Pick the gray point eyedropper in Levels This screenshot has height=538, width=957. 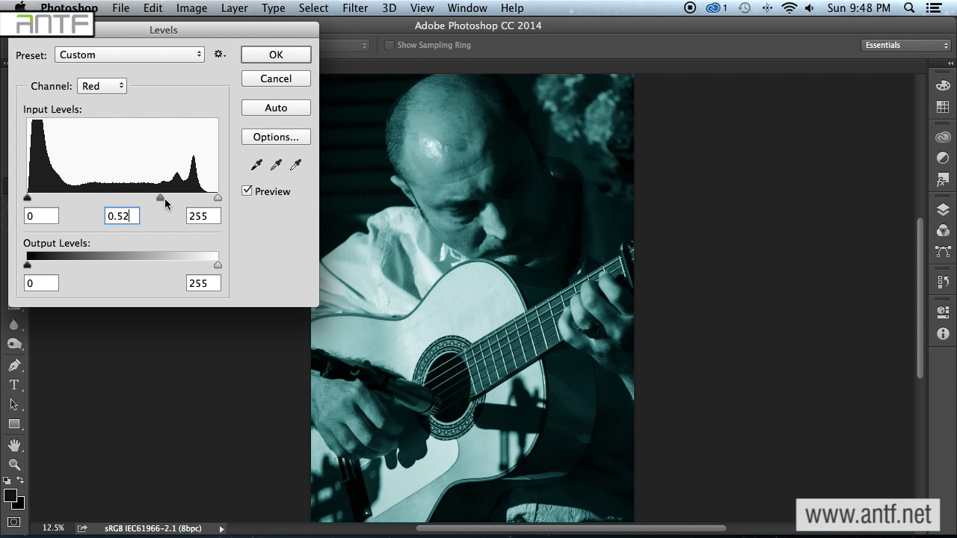pos(276,164)
